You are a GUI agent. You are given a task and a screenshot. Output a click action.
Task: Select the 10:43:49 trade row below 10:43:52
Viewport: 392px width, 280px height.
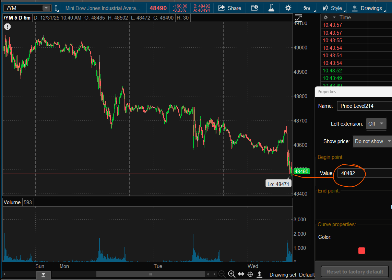(x=356, y=78)
